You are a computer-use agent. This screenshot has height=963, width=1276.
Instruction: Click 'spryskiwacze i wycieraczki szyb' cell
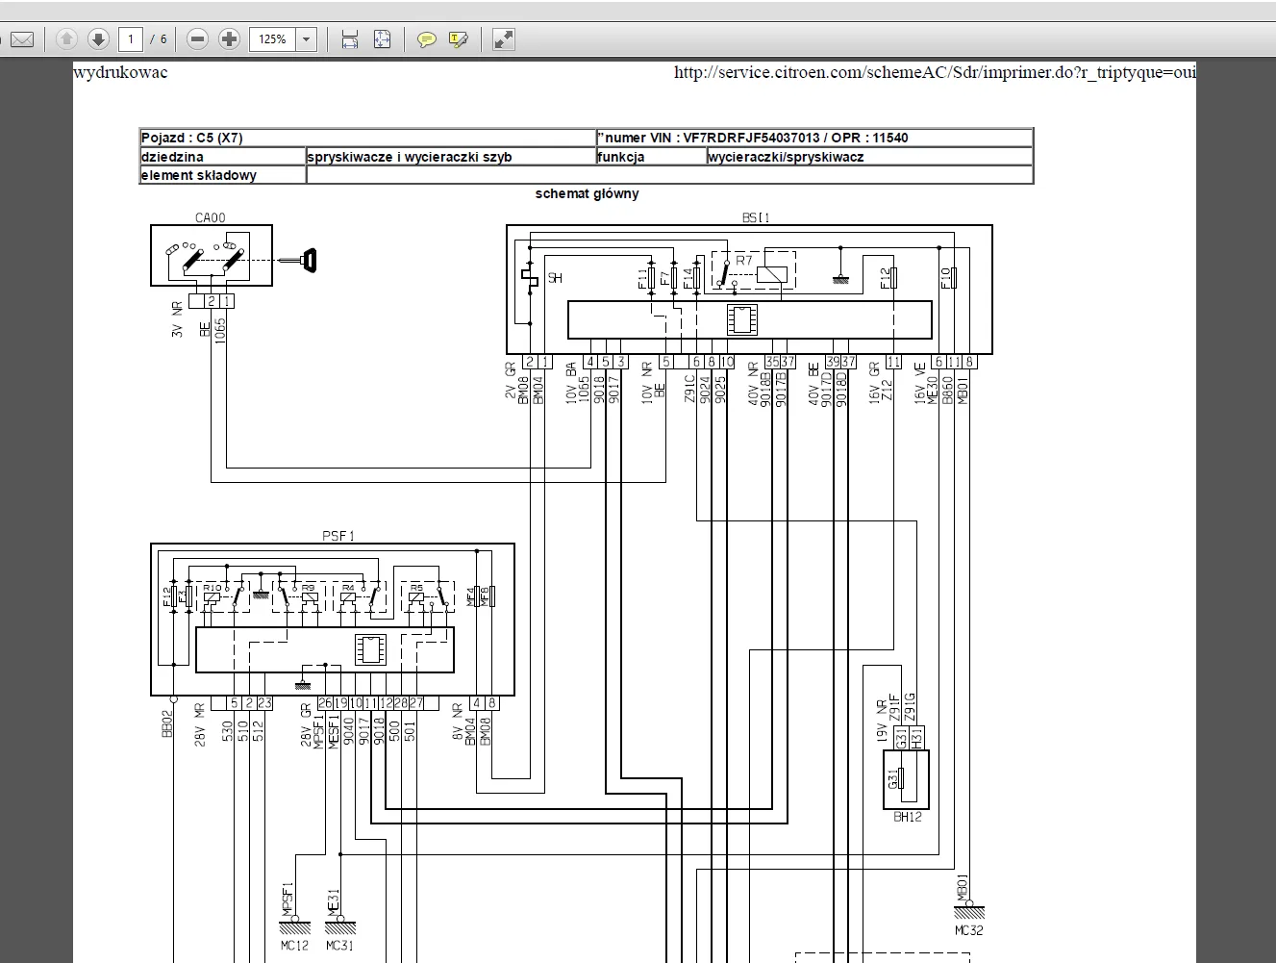(450, 157)
